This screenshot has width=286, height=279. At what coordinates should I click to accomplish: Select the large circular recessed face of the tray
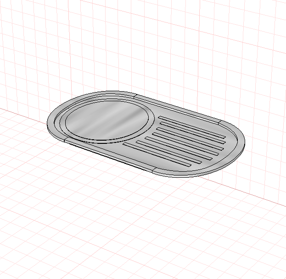[x=107, y=120]
